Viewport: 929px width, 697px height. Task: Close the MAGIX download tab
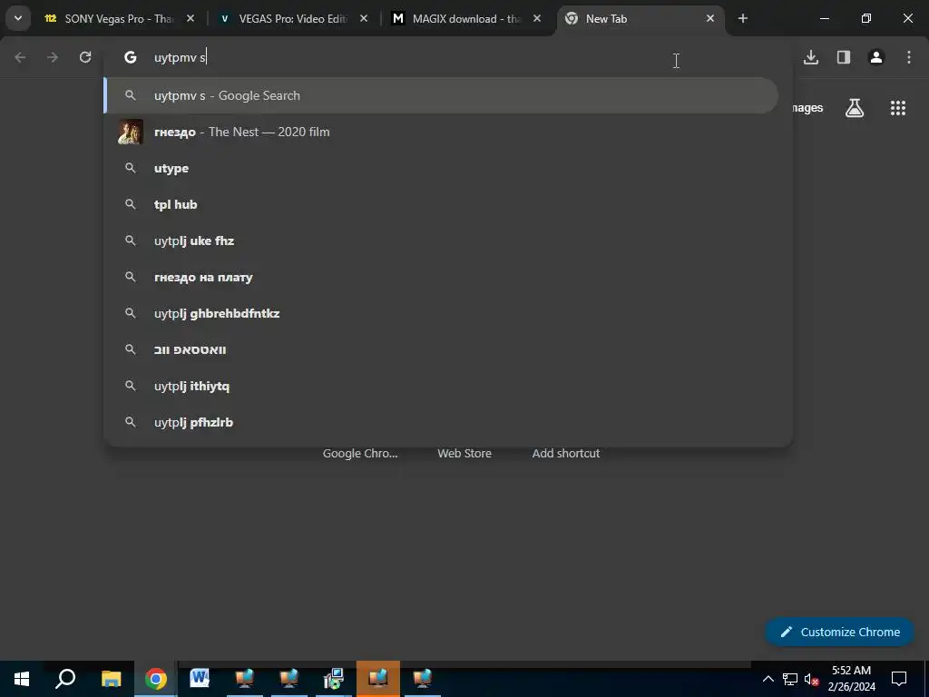pos(537,19)
